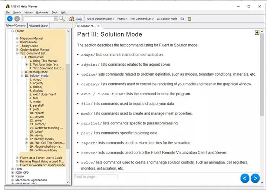
Task: Select 7. mesh/ in tree
Action: click(x=35, y=102)
